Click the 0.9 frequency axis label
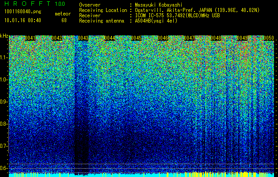This screenshot has height=177, width=278. [x=4, y=102]
